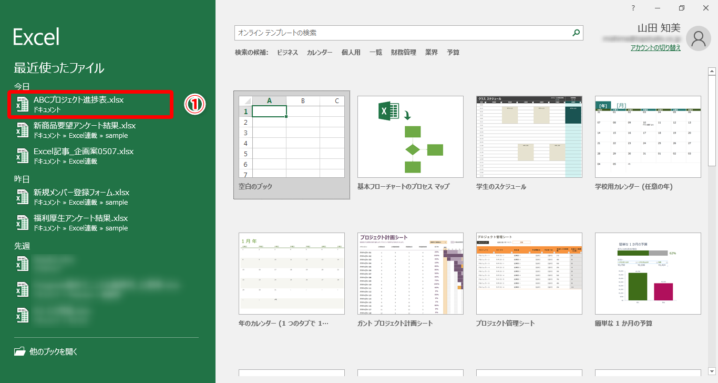Click the search magnifier icon
The height and width of the screenshot is (383, 718).
[x=577, y=33]
